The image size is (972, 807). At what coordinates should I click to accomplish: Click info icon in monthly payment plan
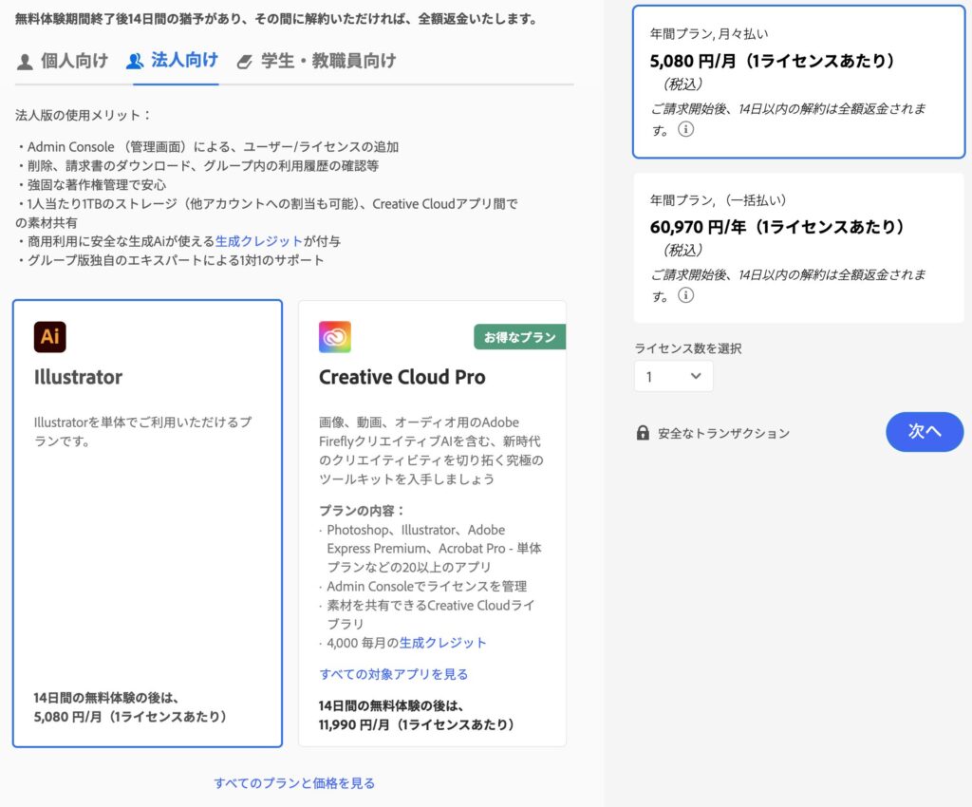[x=685, y=129]
